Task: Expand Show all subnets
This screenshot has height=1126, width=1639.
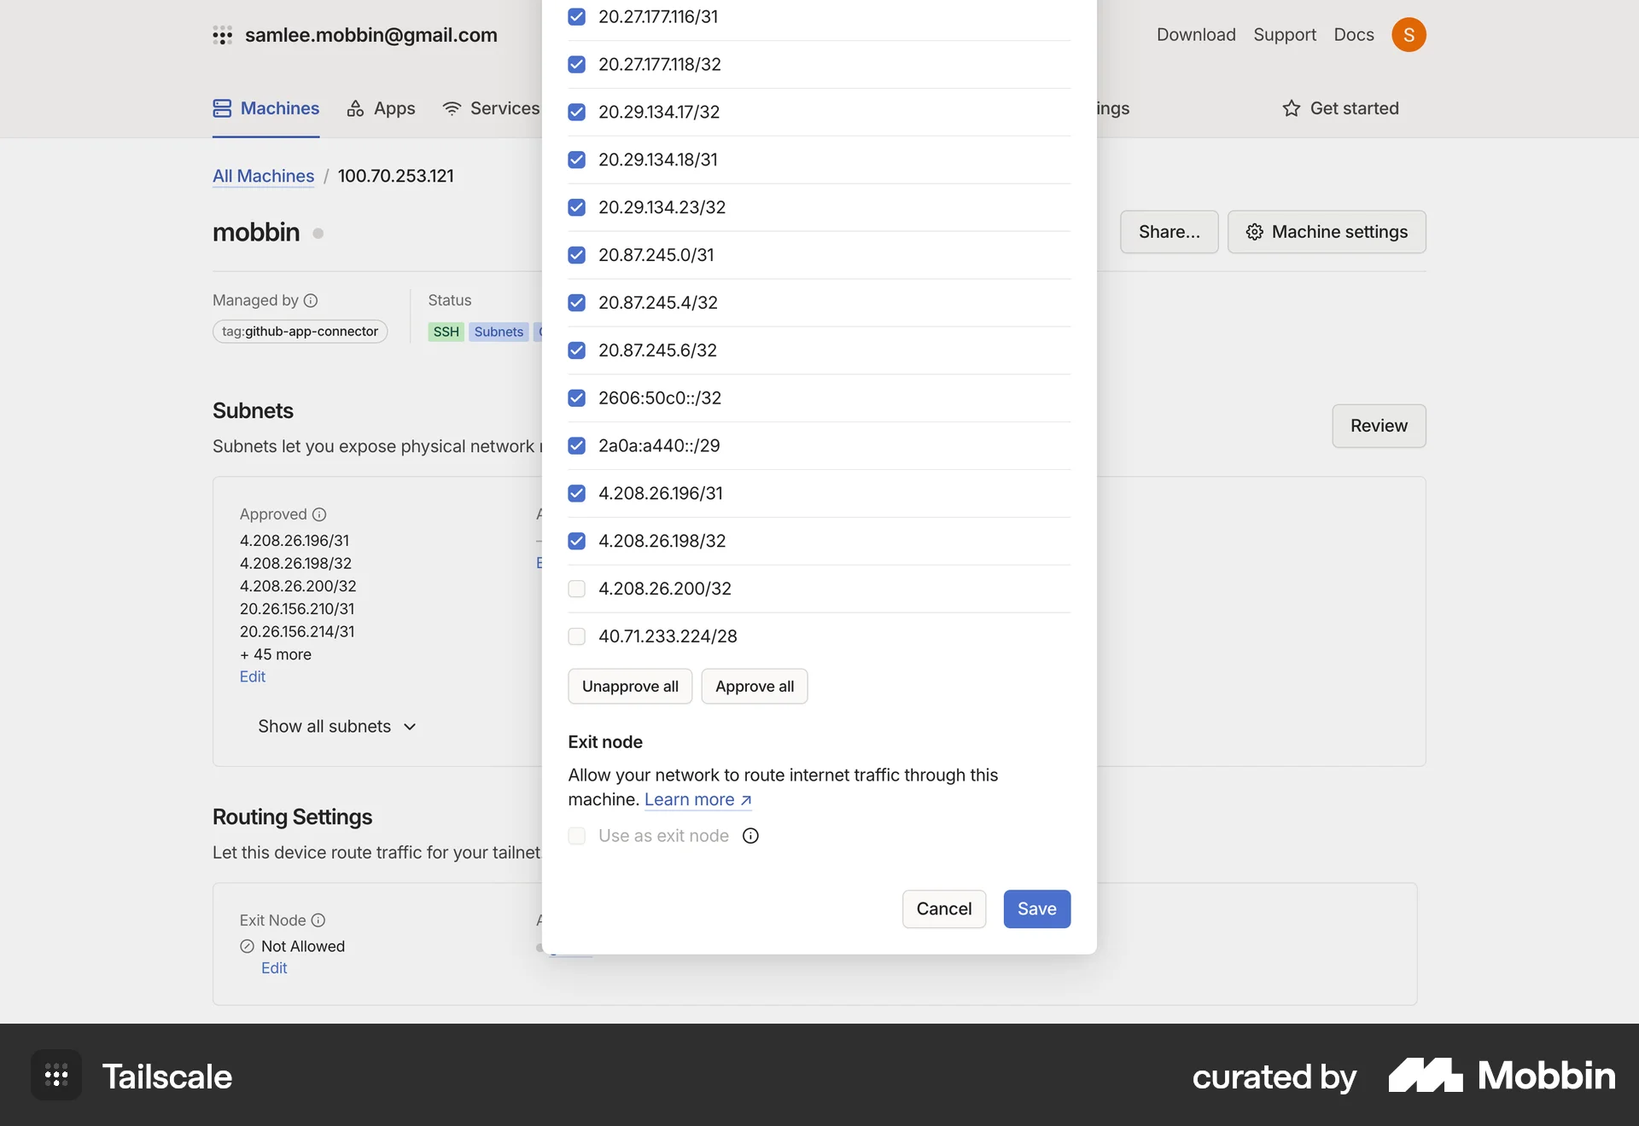Action: pos(336,726)
